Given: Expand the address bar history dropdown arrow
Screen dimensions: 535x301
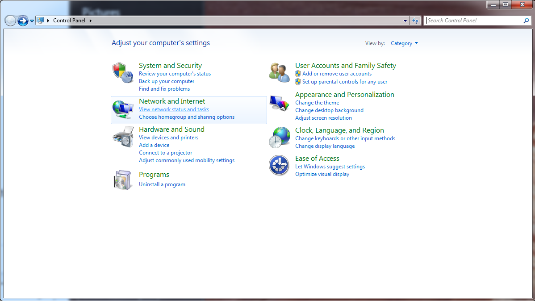Looking at the screenshot, I should pos(405,21).
